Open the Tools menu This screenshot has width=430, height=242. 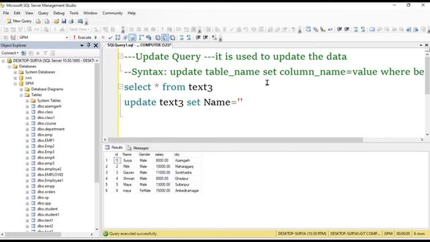click(x=74, y=13)
